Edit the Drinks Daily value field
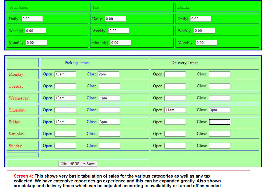 [x=201, y=19]
